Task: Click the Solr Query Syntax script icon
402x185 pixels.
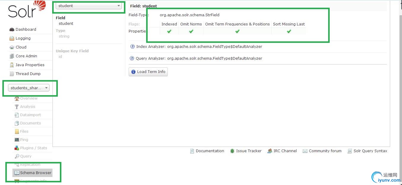Action: pyautogui.click(x=350, y=151)
